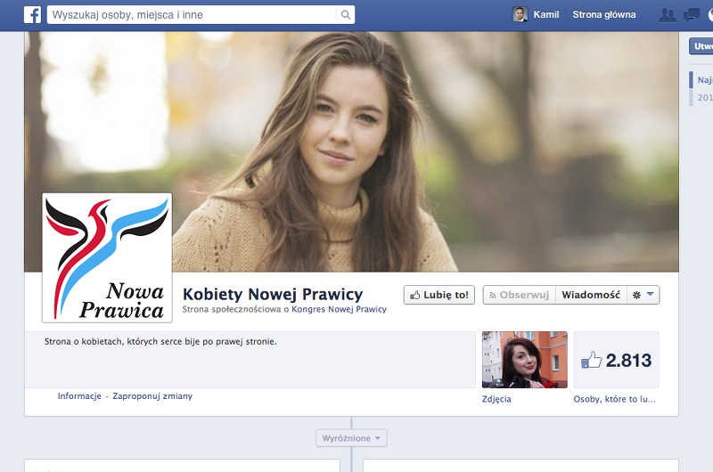713x472 pixels.
Task: Click the Nowa Prawica profile logo
Action: (107, 257)
